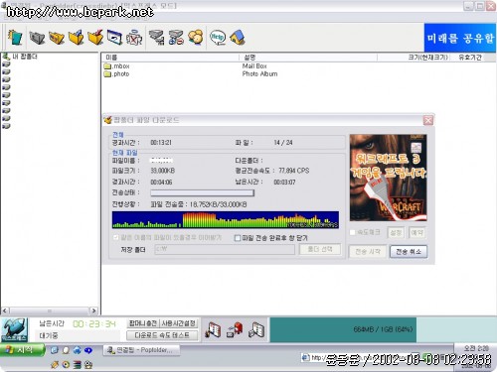Click the 전송 시작 button
497x372 pixels.
(x=367, y=252)
